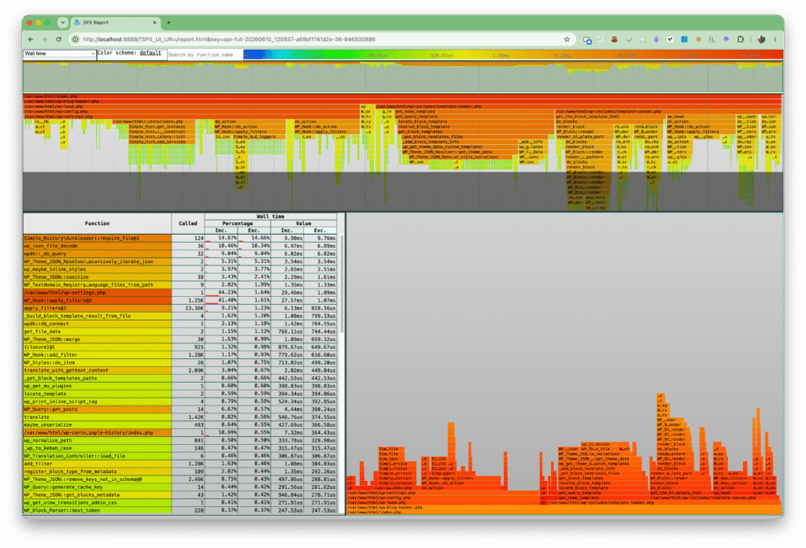Screen dimensions: 806x548
Task: Close the SPX Report tab
Action: pos(155,23)
